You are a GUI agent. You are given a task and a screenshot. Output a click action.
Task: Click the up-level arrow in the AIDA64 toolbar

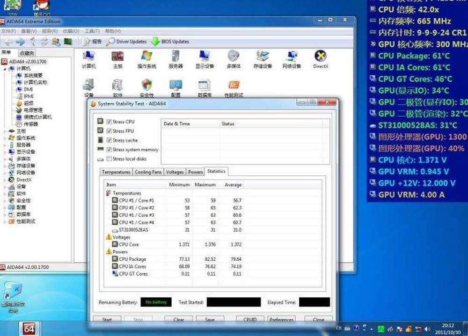[x=33, y=42]
